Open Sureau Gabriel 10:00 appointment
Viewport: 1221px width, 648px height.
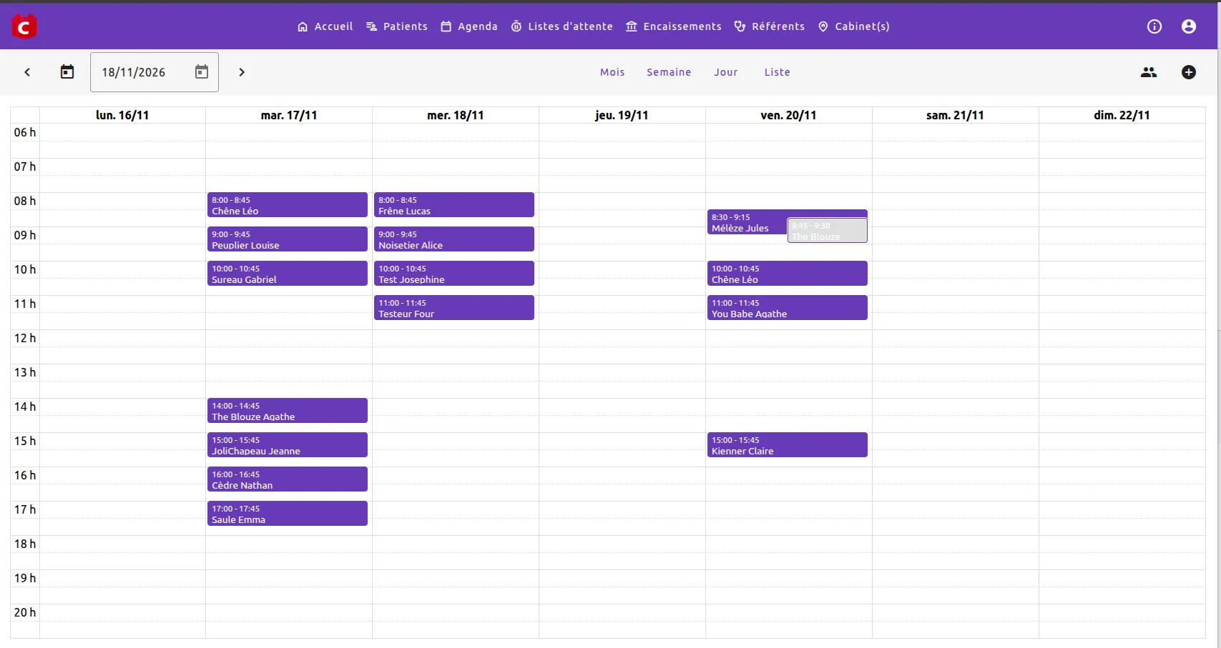point(288,274)
